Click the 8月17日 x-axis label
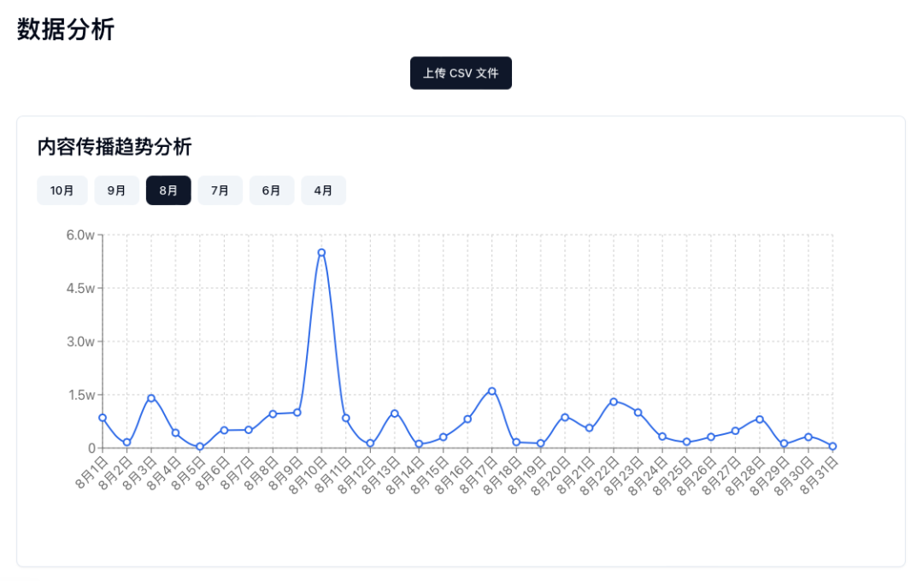Image resolution: width=923 pixels, height=581 pixels. click(478, 476)
